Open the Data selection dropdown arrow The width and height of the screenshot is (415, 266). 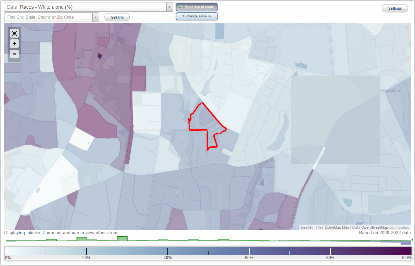click(169, 7)
